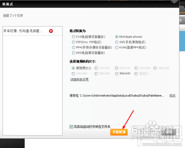
Task: Select AVI(电脑等设备播放) format option
Action: 74,53
